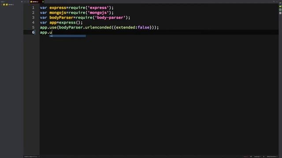282x158 pixels.
Task: Click the unsaved-changes dot beside the server.js tab
Action: 43,2
